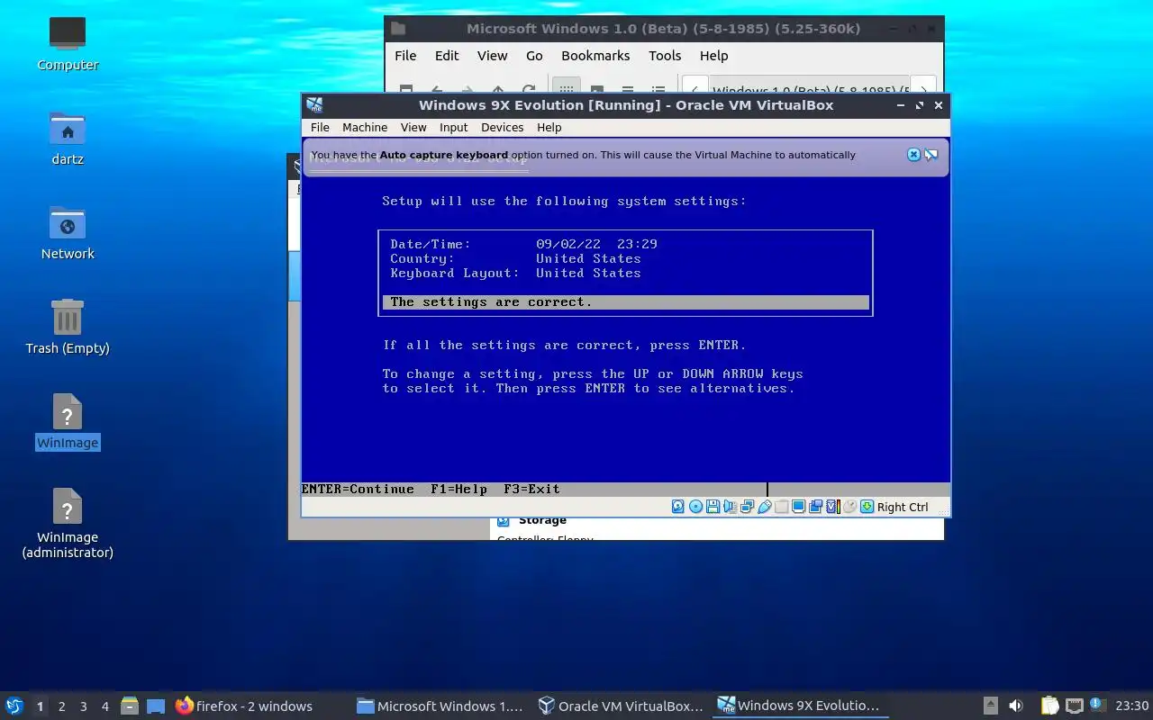The height and width of the screenshot is (720, 1153).
Task: Open the Input menu in VirtualBox
Action: tap(454, 127)
